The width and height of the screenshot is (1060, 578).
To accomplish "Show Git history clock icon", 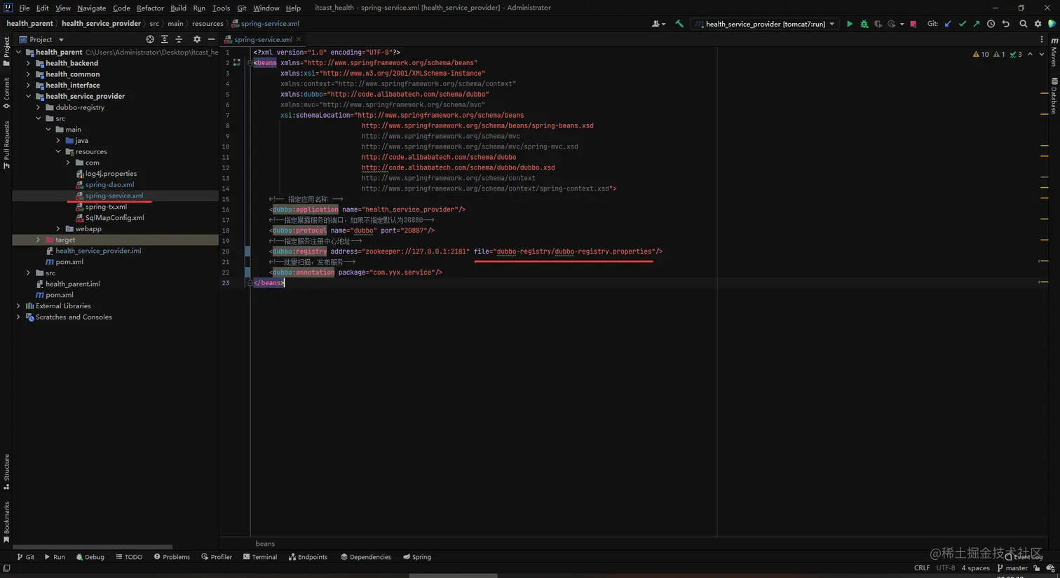I will [991, 24].
